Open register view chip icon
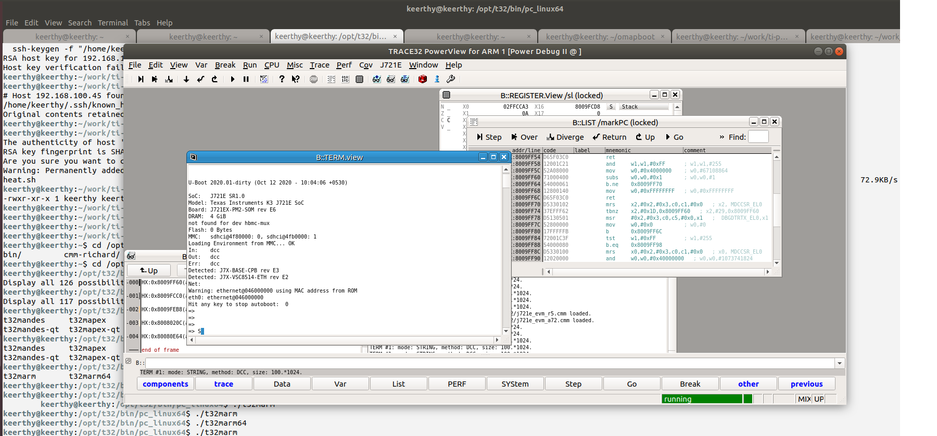The height and width of the screenshot is (436, 937). 359,79
